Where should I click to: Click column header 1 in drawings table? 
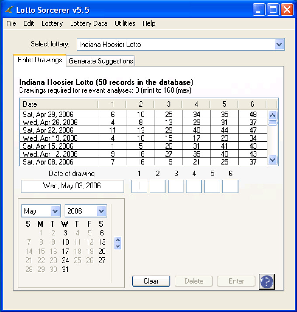[x=112, y=104]
